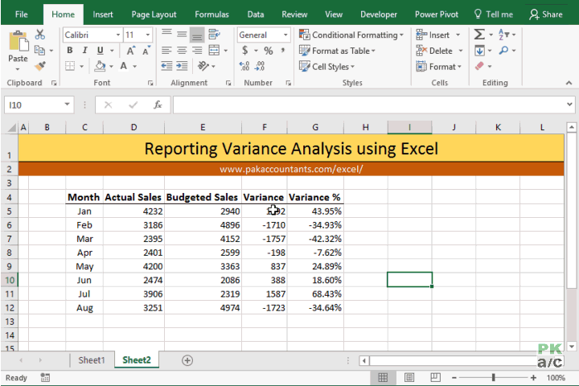Toggle Italic formatting
The image size is (579, 386).
pyautogui.click(x=85, y=50)
